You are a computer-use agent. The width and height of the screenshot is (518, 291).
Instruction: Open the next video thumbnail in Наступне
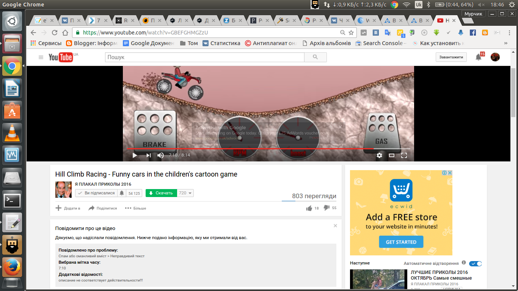pos(378,280)
